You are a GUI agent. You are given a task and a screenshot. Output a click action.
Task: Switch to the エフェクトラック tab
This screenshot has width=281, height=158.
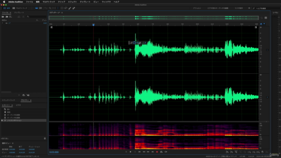tap(8, 100)
